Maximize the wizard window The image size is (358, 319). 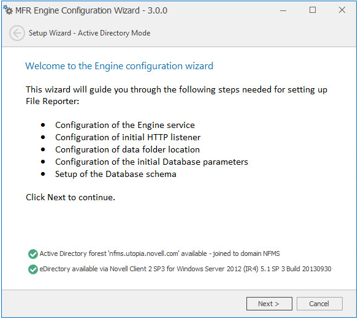pyautogui.click(x=313, y=10)
